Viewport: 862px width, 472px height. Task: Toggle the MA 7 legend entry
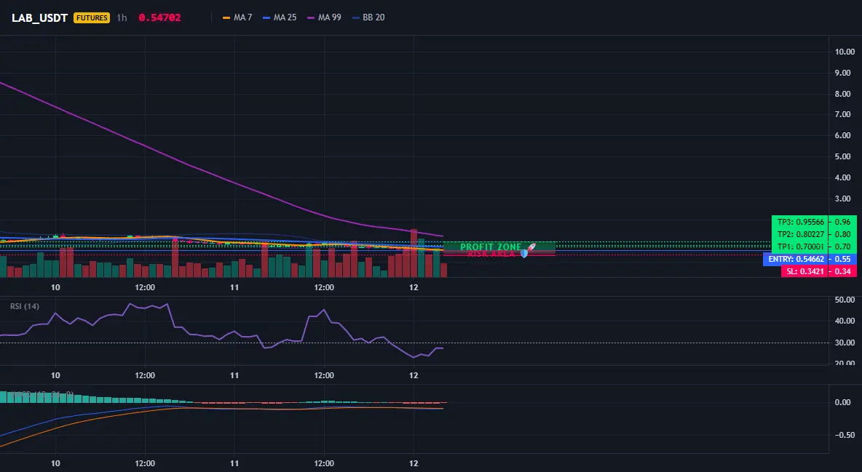click(x=237, y=17)
